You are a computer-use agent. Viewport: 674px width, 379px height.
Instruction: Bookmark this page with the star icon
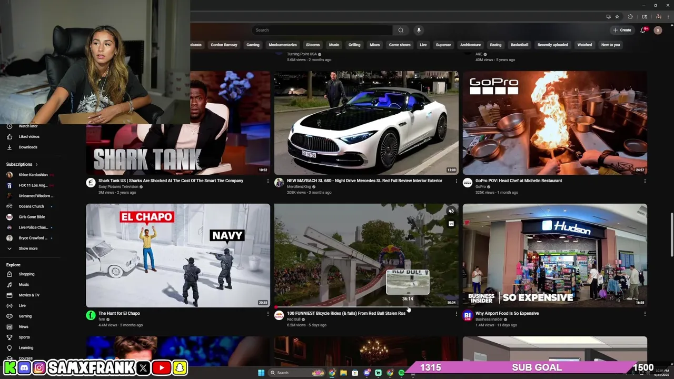pos(617,16)
